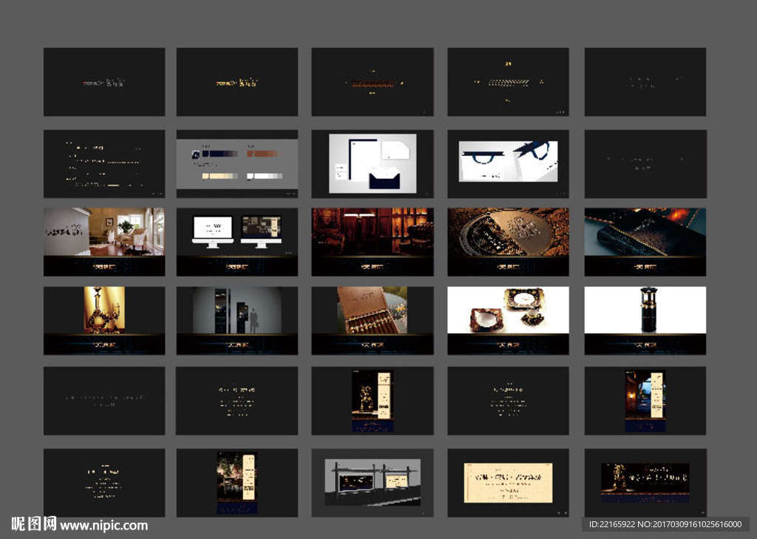Click the image ID number text

[665, 524]
